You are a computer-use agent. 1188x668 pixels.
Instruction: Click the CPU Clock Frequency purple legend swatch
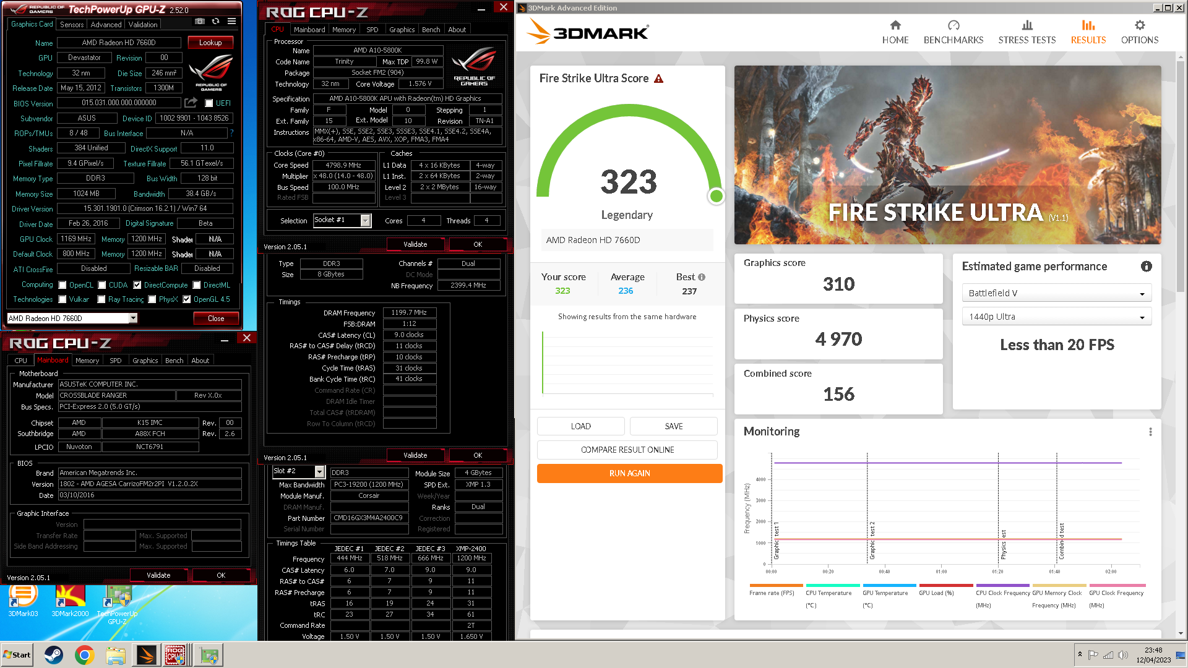(x=1002, y=585)
